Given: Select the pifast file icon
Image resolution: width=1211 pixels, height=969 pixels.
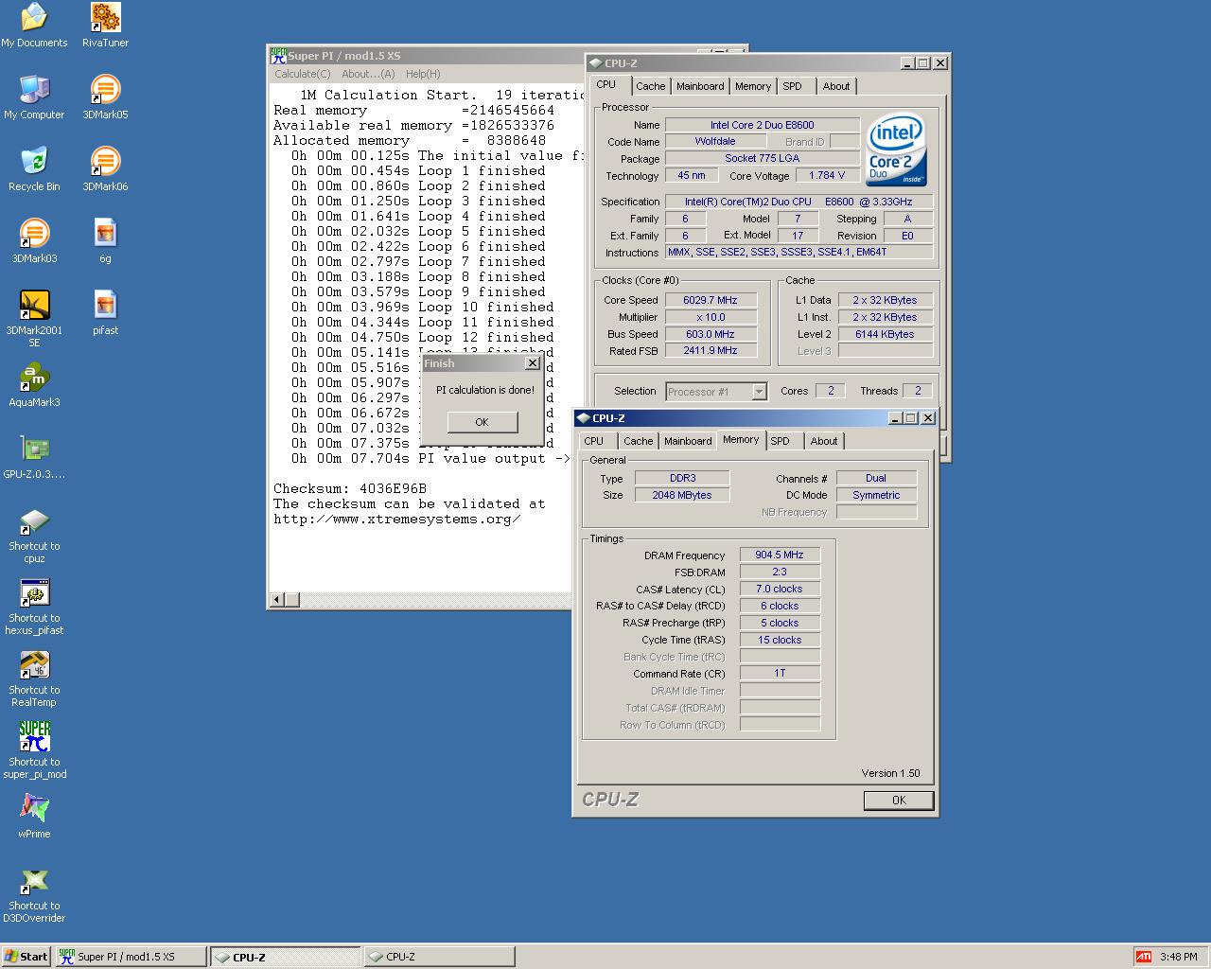Looking at the screenshot, I should (105, 313).
